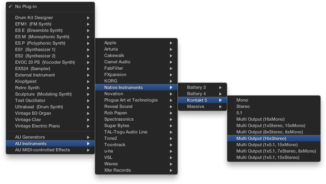The height and width of the screenshot is (184, 326).
Task: Choose ES2 (Synthesizer 2)
Action: click(50, 56)
